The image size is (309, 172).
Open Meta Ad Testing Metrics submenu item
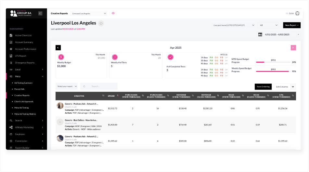(x=25, y=114)
